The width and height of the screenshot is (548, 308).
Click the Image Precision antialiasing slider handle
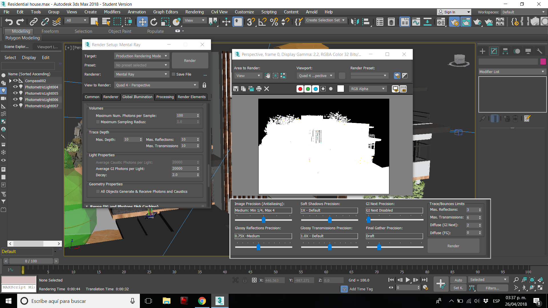263,220
